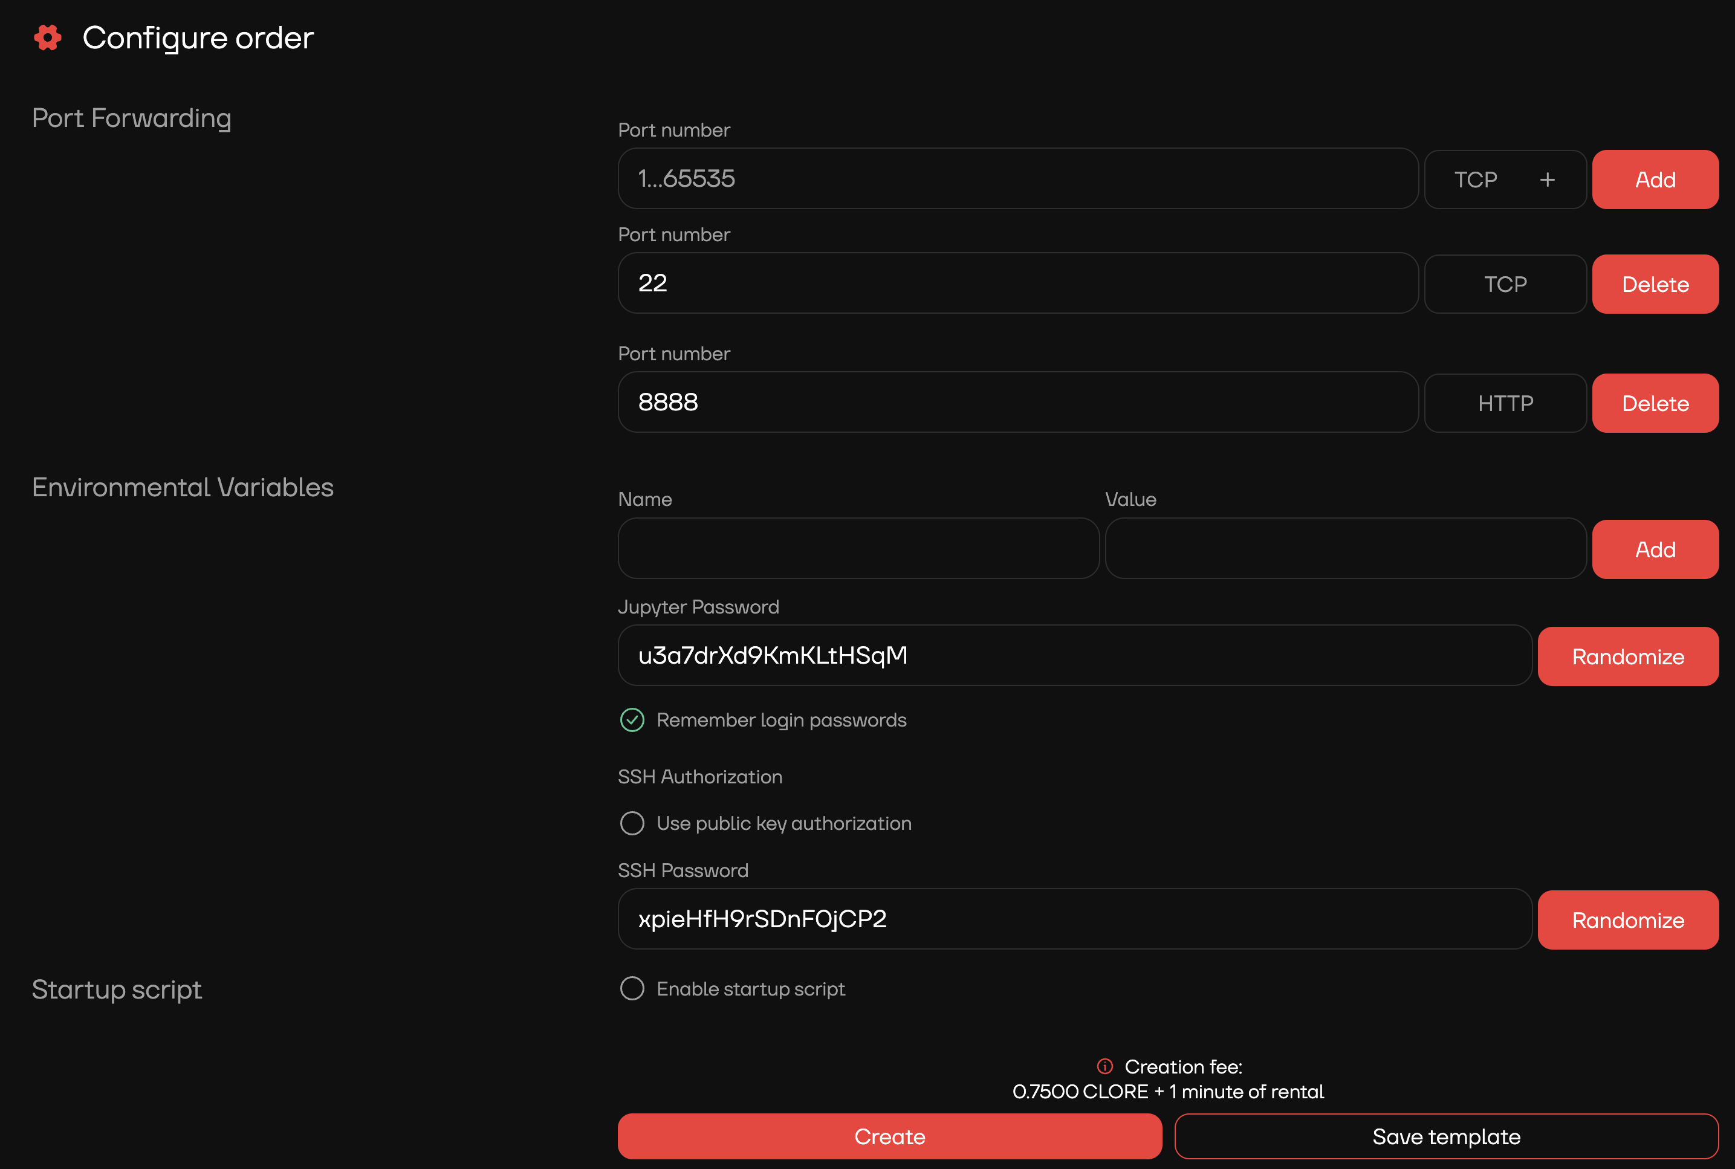
Task: Click the environment variable Name field
Action: tap(857, 549)
